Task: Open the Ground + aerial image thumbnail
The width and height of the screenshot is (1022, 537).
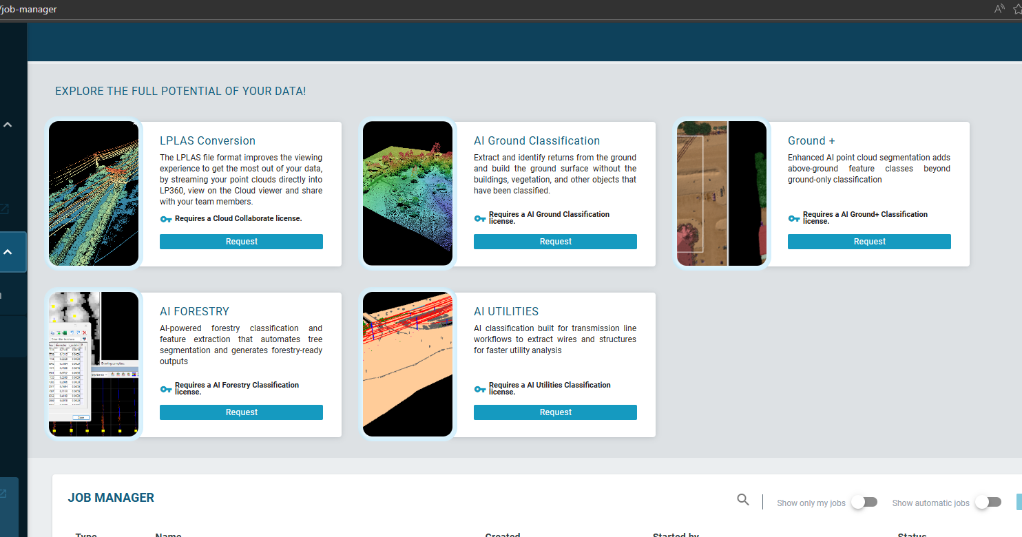Action: coord(722,193)
